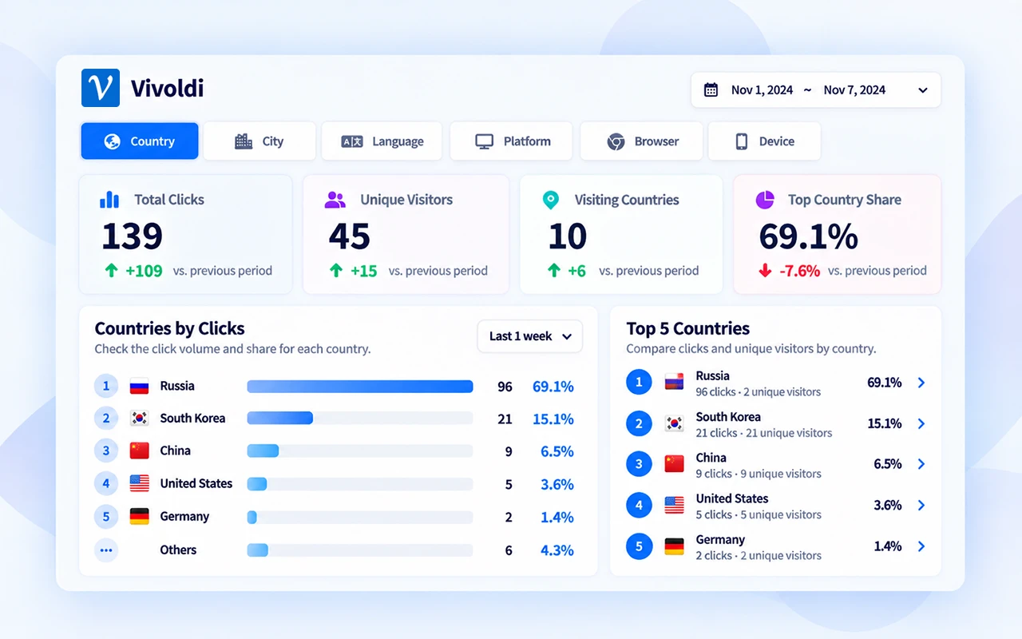
Task: Click the Visiting Countries location pin icon
Action: pyautogui.click(x=550, y=200)
